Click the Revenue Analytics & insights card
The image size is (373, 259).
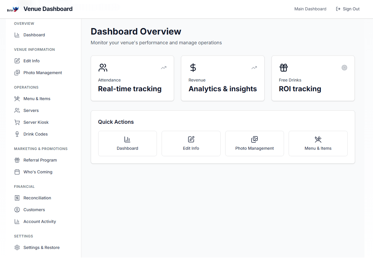coord(223,78)
